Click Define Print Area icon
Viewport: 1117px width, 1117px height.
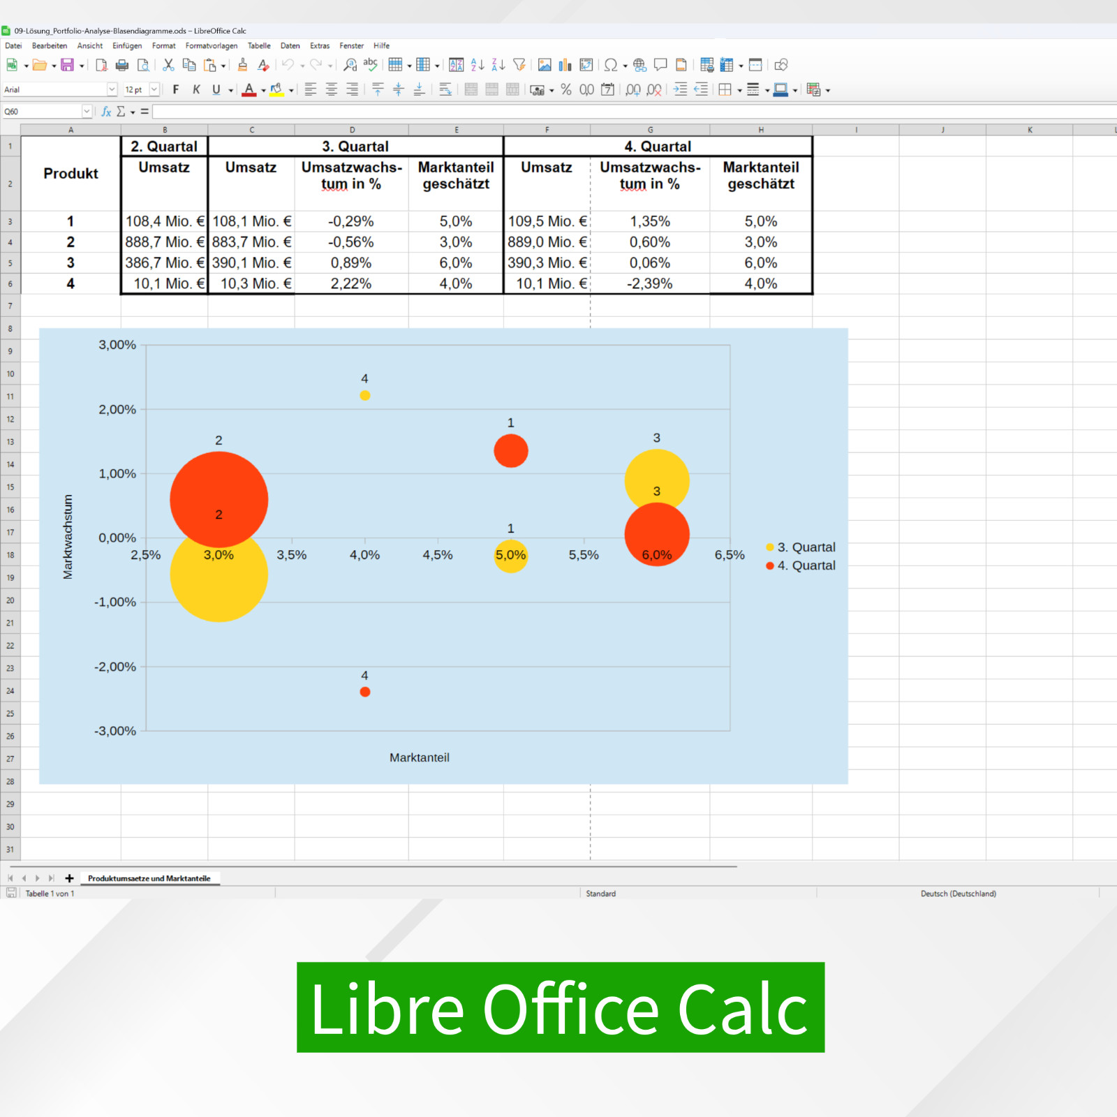(x=707, y=65)
